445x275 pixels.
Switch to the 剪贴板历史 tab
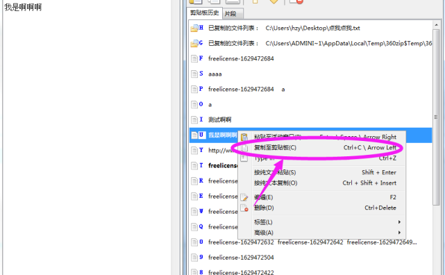(204, 12)
